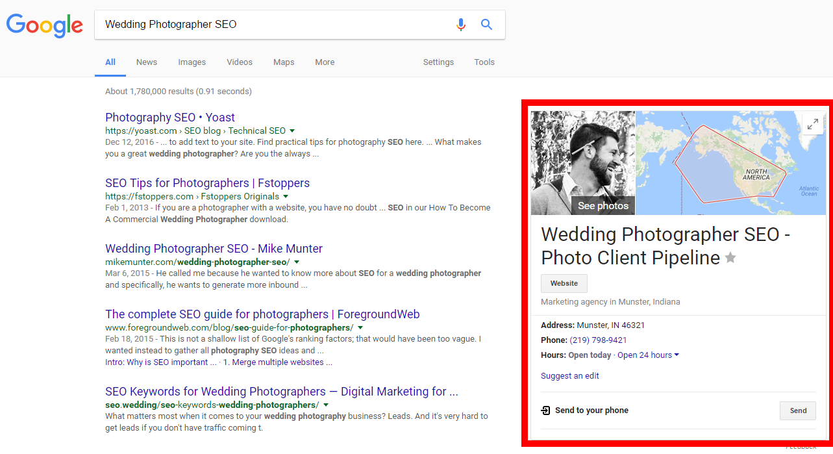The image size is (833, 454).
Task: Expand the seo.wedding result dropdown arrow
Action: (x=326, y=405)
